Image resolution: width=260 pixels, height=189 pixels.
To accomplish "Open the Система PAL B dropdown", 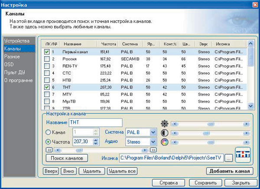I will pyautogui.click(x=153, y=132).
